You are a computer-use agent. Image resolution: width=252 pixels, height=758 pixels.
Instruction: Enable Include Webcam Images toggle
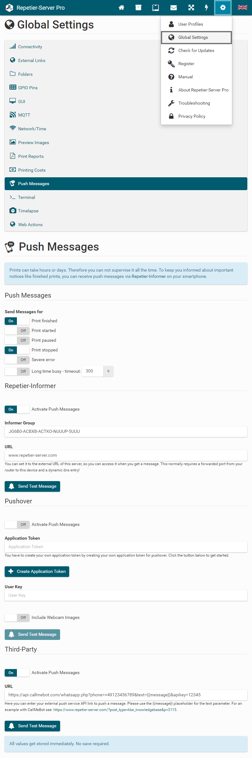[x=17, y=618]
